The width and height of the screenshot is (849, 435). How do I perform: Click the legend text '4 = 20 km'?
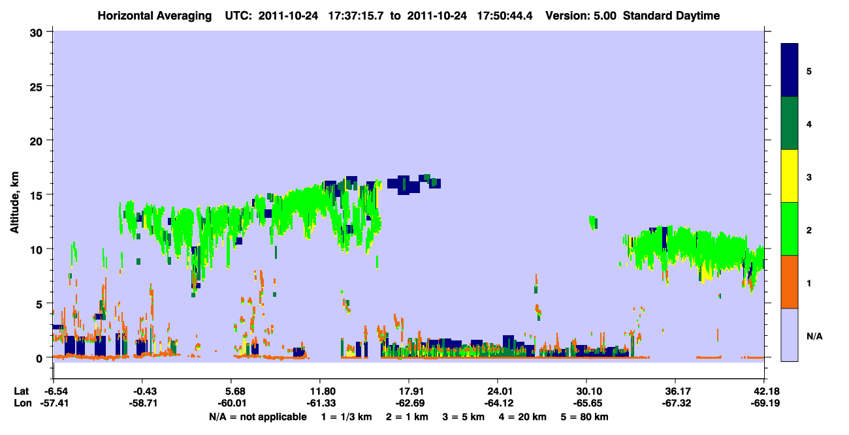[523, 417]
